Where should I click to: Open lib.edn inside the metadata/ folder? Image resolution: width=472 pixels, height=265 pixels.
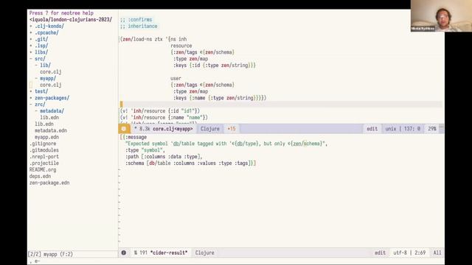pos(49,118)
